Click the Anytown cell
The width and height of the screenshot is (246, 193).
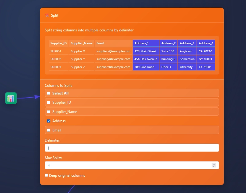(x=187, y=51)
